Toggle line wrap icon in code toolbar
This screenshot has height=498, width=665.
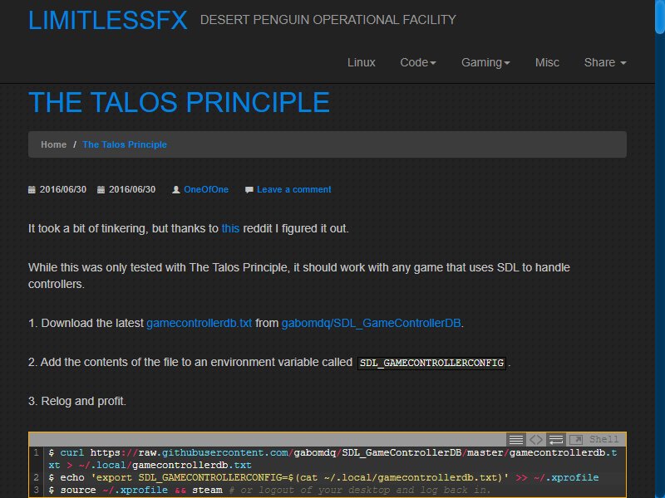pos(556,440)
